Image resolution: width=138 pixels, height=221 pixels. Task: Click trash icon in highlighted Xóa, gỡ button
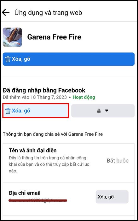8,111
